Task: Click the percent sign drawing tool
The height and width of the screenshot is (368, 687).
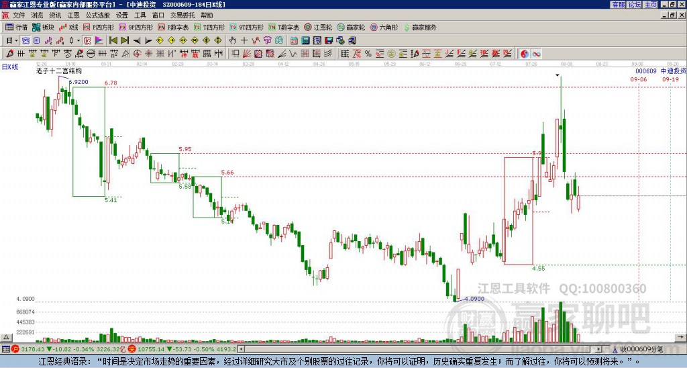Action: (368, 54)
